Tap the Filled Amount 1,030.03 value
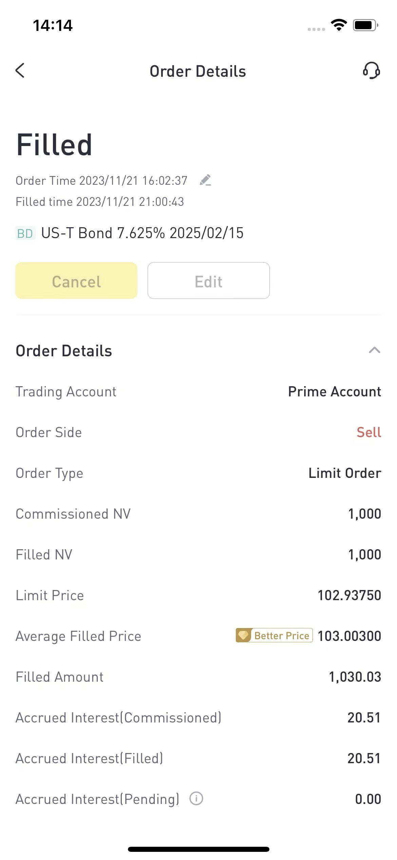Image resolution: width=397 pixels, height=860 pixels. click(355, 677)
